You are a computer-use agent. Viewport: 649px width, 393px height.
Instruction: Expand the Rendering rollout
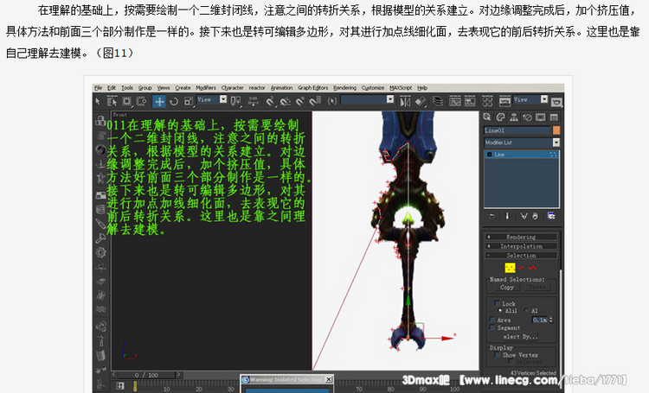(x=521, y=237)
